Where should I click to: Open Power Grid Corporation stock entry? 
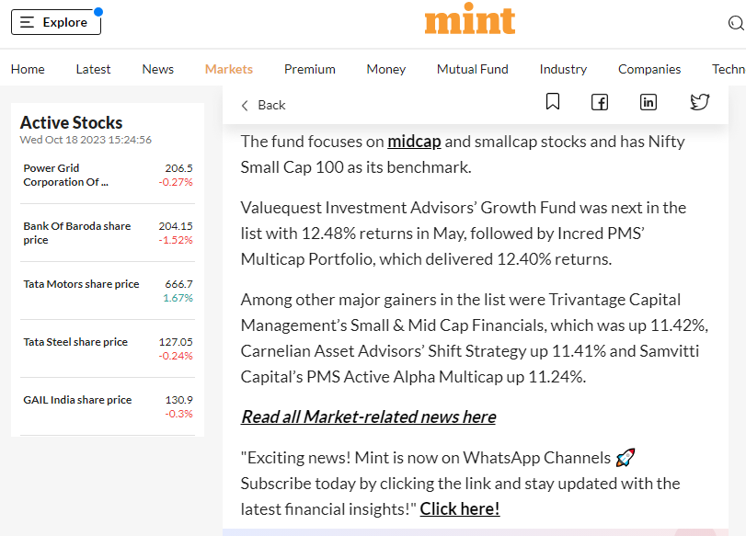click(x=65, y=175)
